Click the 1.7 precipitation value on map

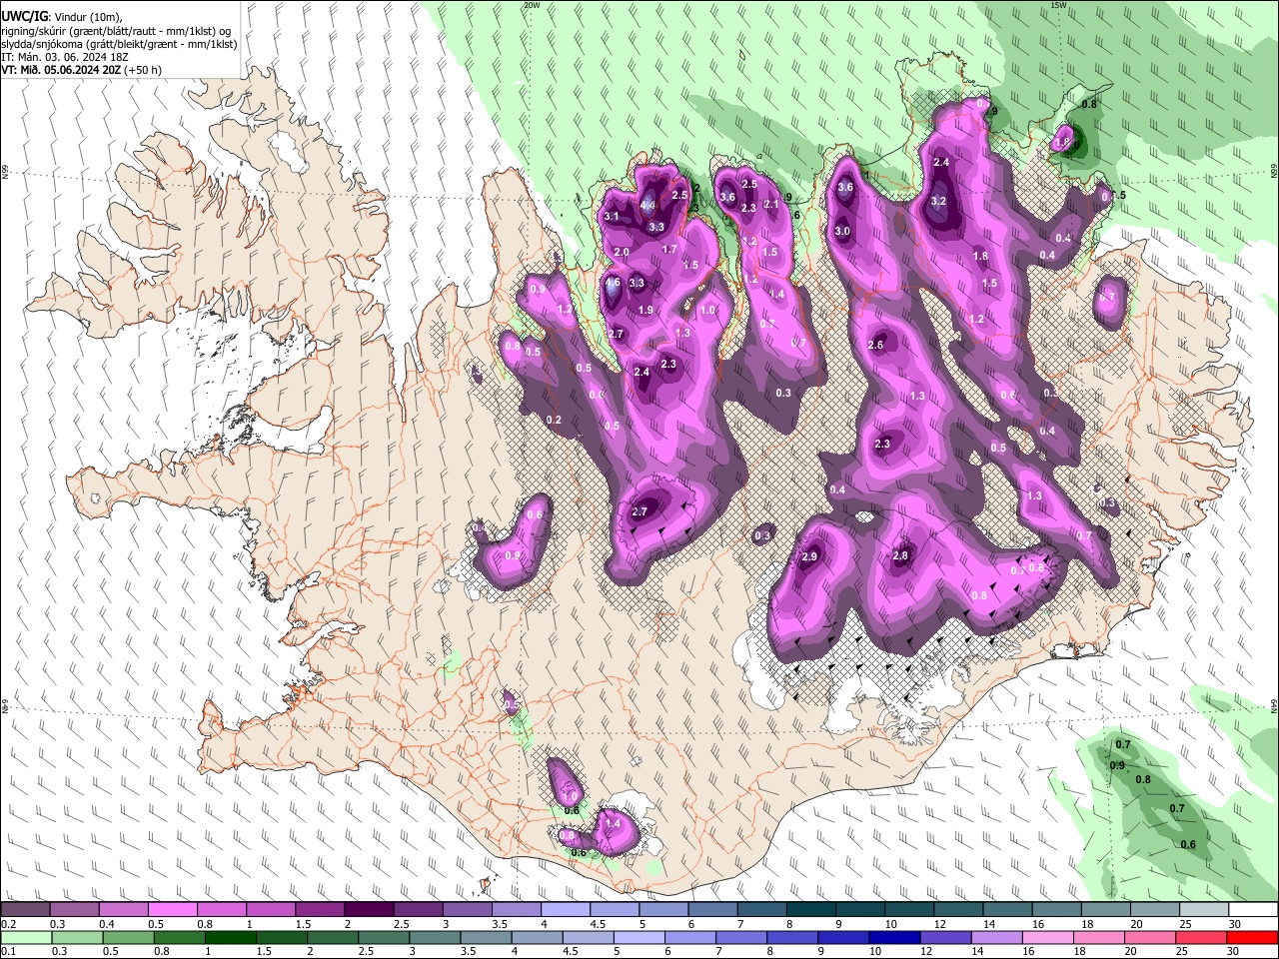point(669,249)
